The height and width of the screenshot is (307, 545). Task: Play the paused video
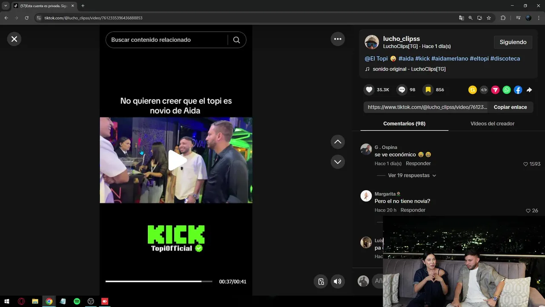point(176,160)
